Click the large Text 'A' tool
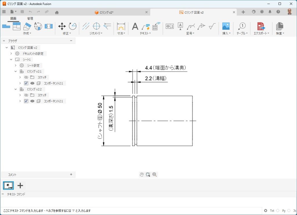This screenshot has height=215, width=297. click(135, 26)
